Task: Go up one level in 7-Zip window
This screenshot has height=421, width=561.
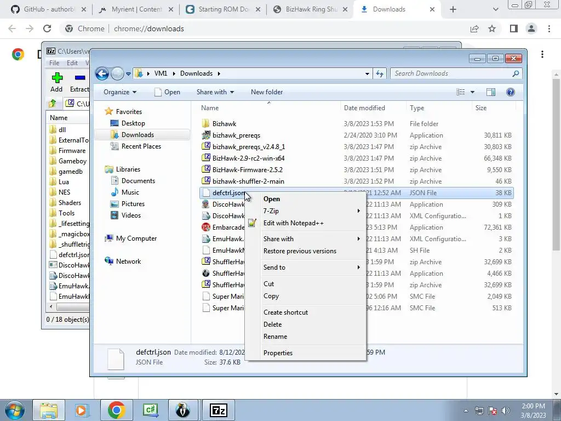Action: (x=53, y=104)
